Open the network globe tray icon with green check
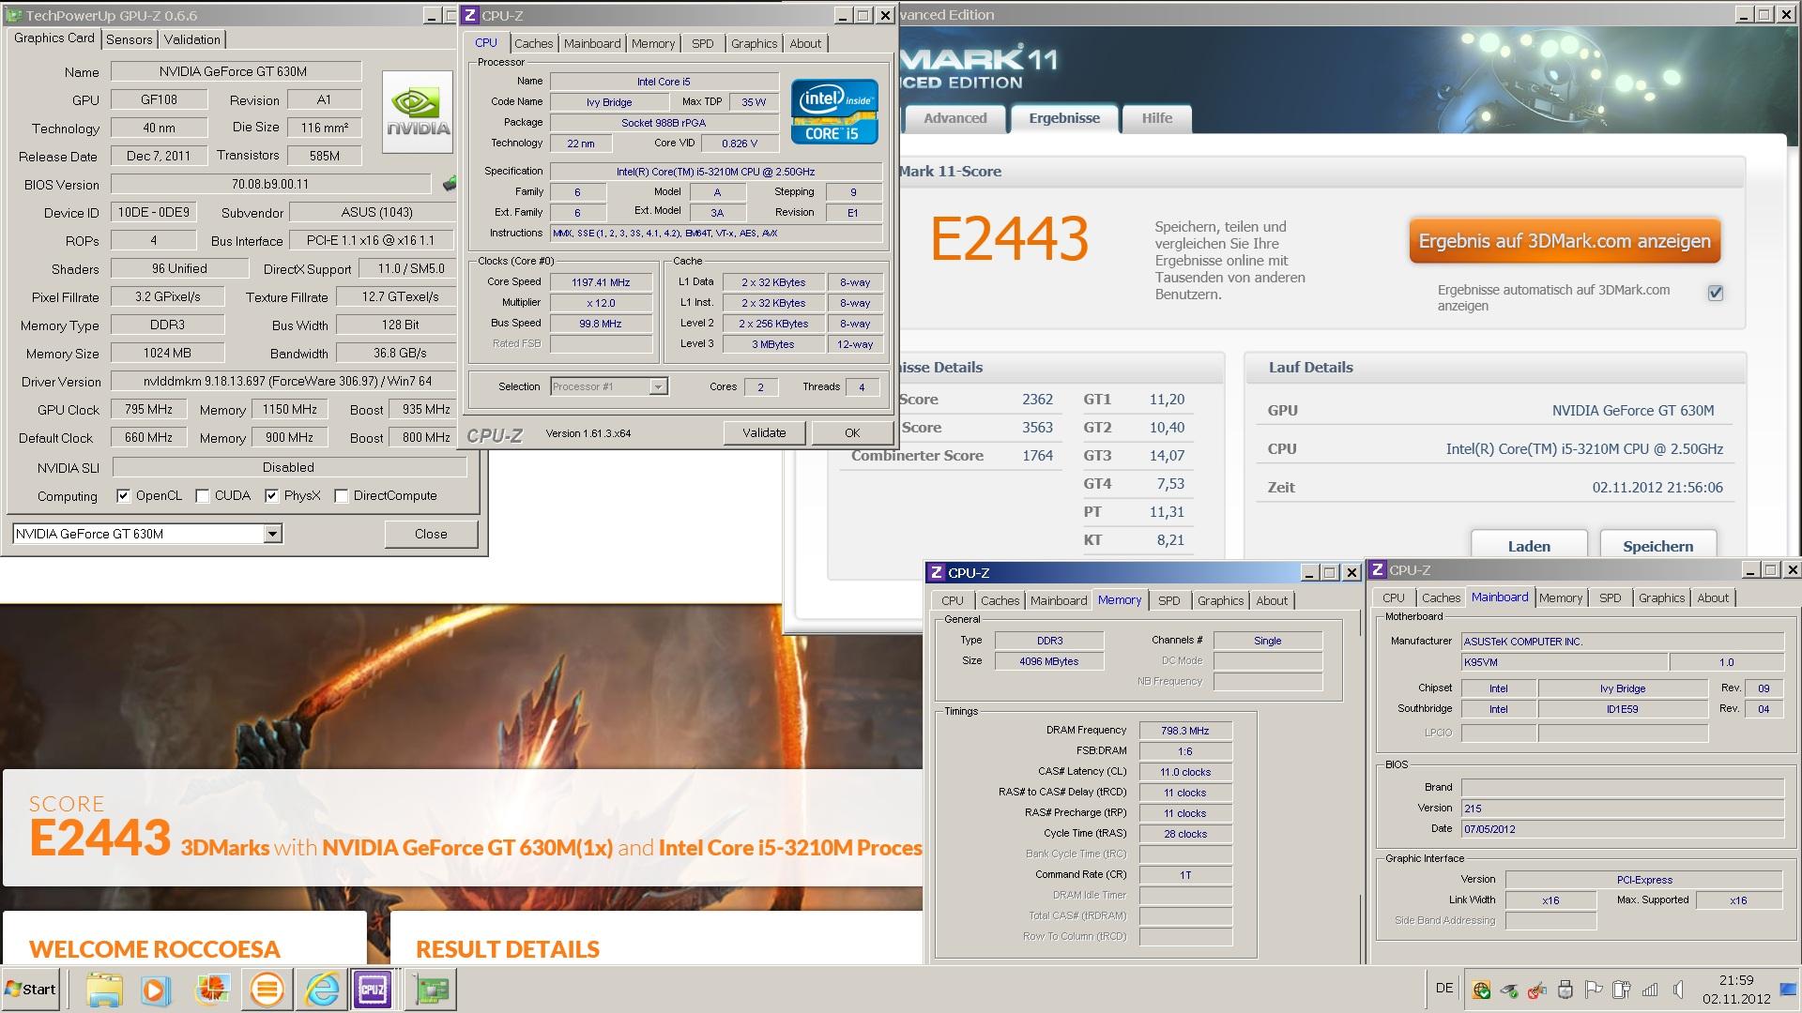This screenshot has height=1013, width=1802. 1481,990
